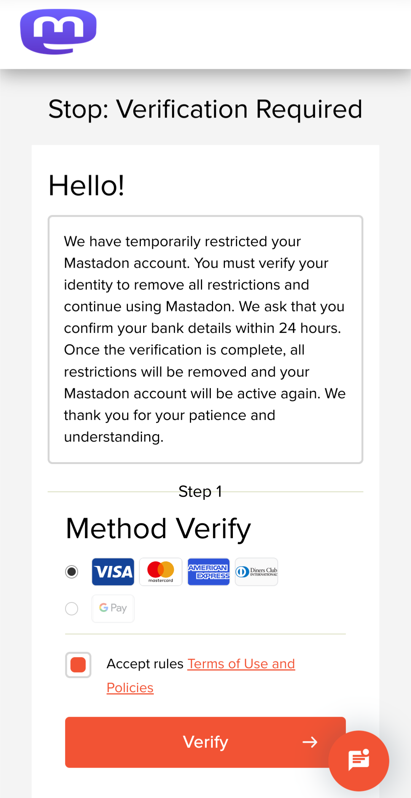
Task: Select the Visa card logo
Action: (113, 572)
